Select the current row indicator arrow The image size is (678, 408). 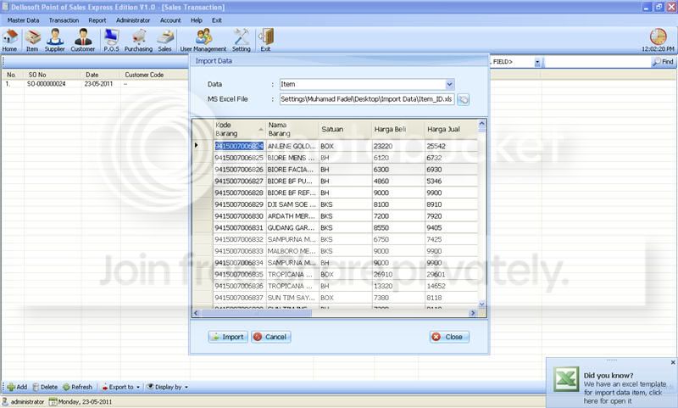click(x=197, y=145)
